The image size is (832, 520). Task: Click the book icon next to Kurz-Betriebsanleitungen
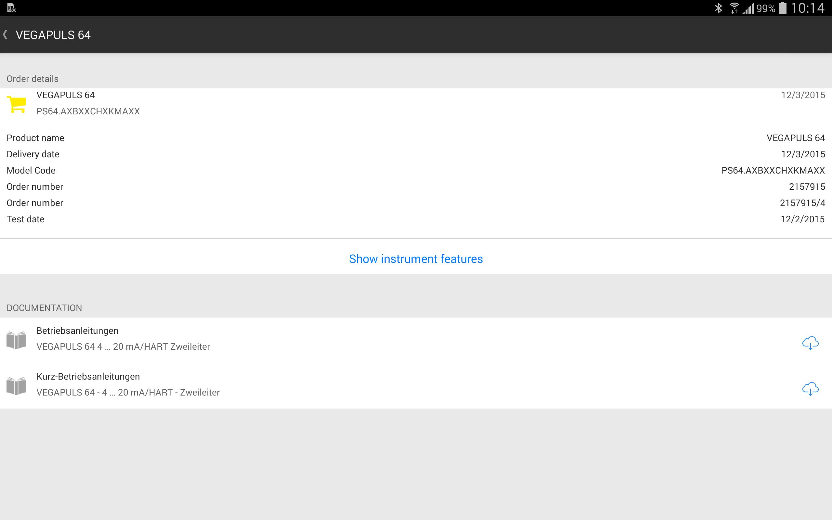click(16, 385)
